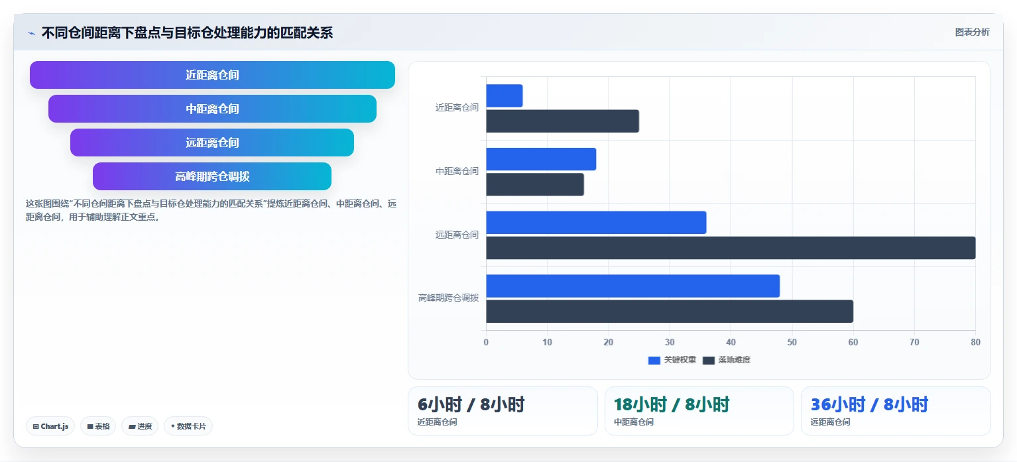This screenshot has height=462, width=1017.
Task: Click the blue 近距离仓间 bar in chart
Action: (505, 96)
